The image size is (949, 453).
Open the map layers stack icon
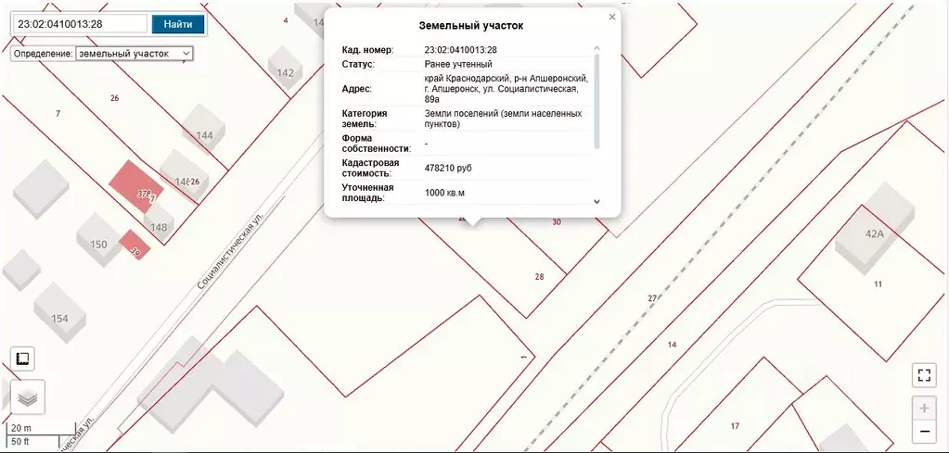click(x=28, y=397)
